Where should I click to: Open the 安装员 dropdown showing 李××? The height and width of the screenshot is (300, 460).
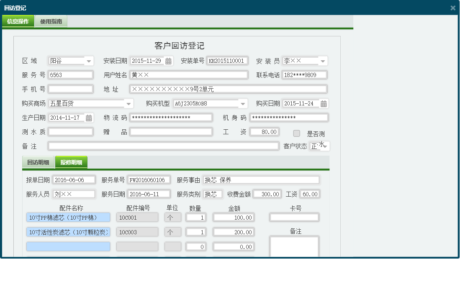[323, 60]
